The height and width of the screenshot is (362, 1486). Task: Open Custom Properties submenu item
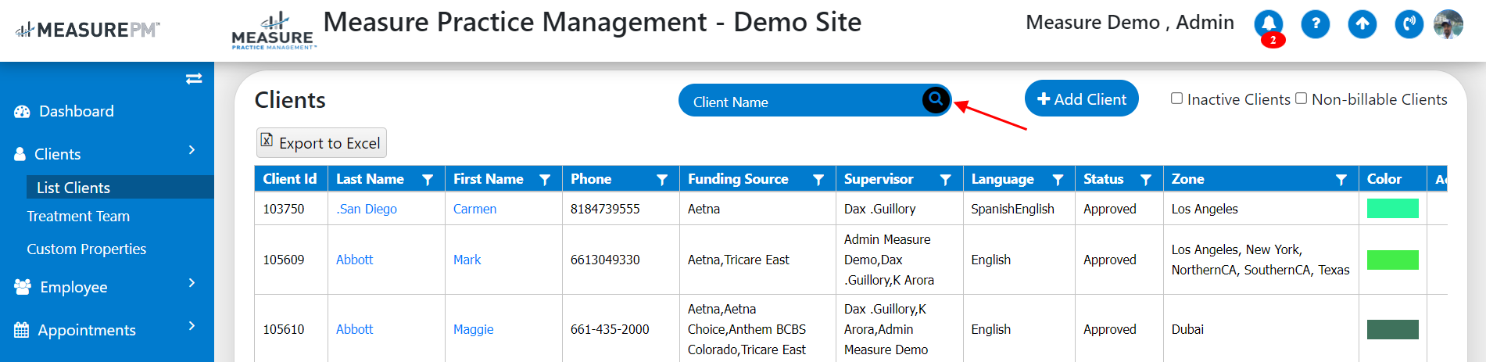pyautogui.click(x=86, y=249)
